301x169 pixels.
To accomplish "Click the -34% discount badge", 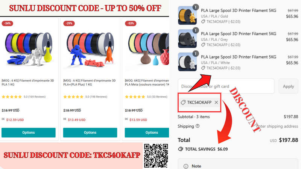I will tap(7, 23).
